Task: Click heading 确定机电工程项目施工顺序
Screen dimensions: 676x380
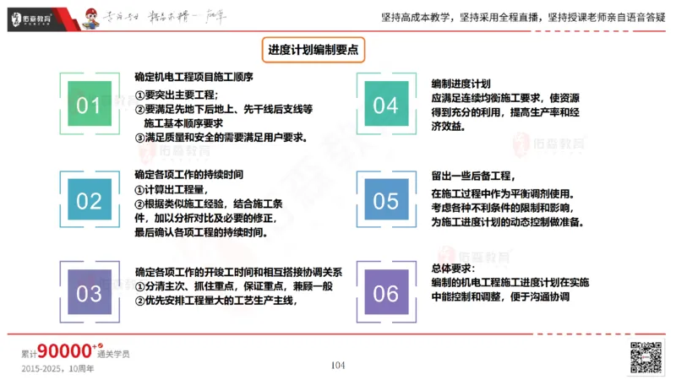Action: [194, 77]
